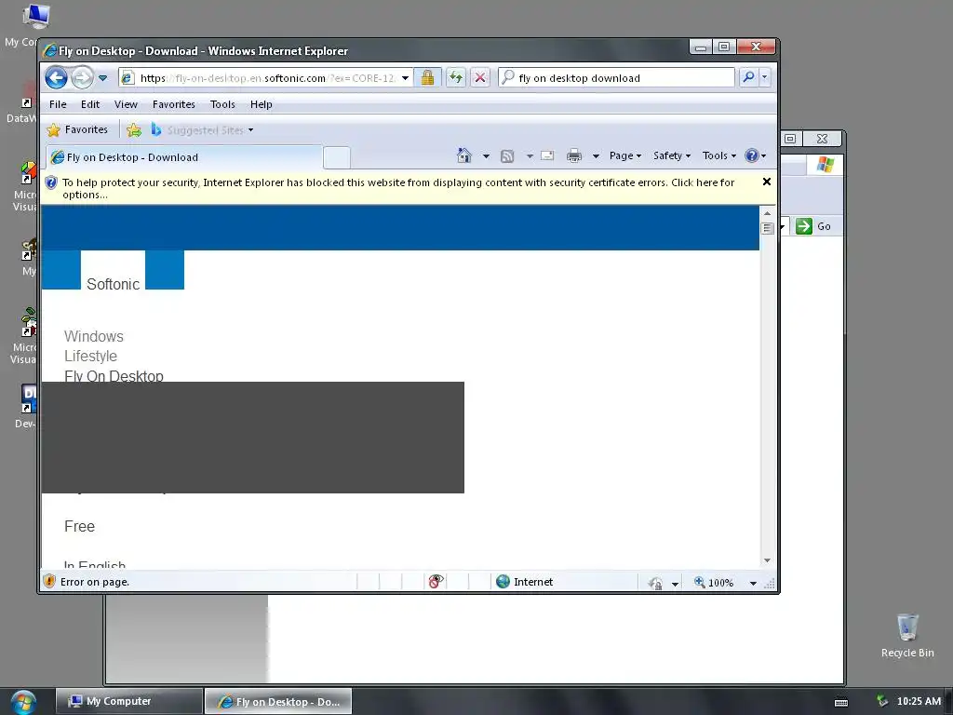Image resolution: width=953 pixels, height=715 pixels.
Task: Click the network tray icon
Action: coord(881,702)
